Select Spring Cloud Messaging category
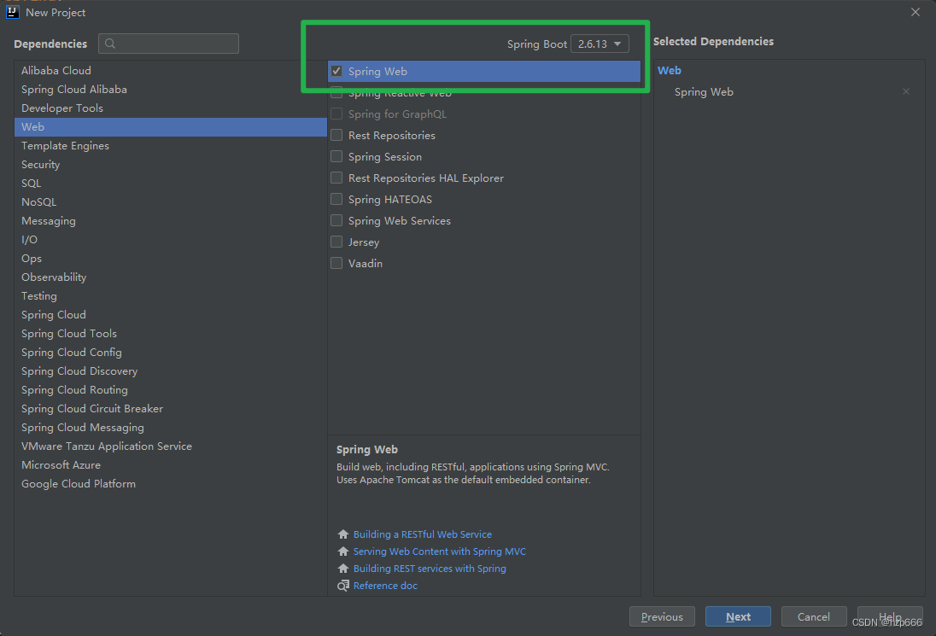The height and width of the screenshot is (636, 936). coord(171,428)
